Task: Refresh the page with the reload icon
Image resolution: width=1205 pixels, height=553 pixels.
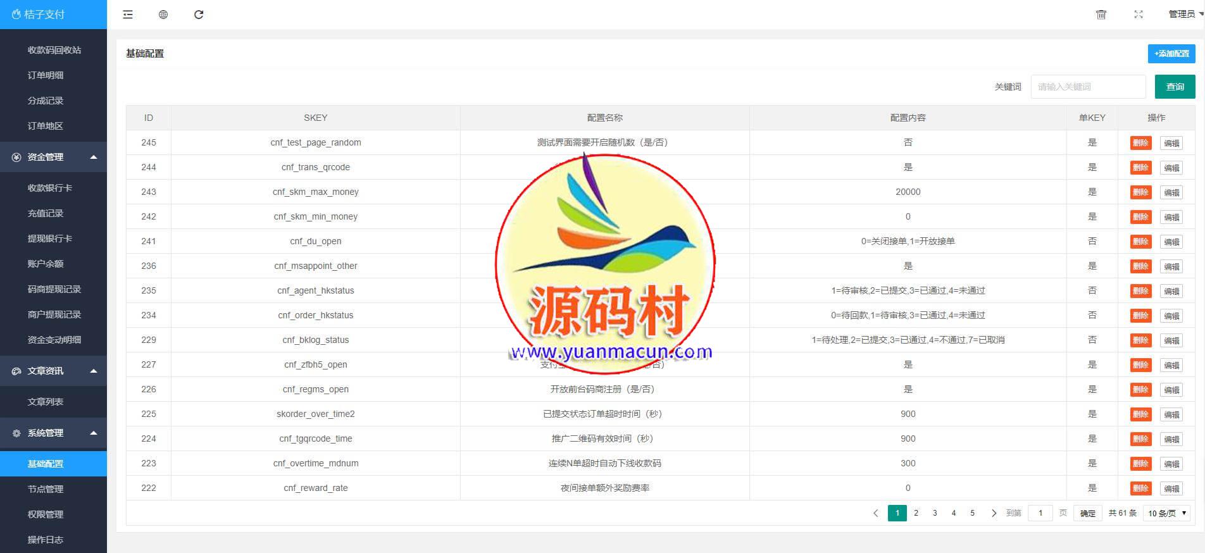Action: [x=199, y=15]
